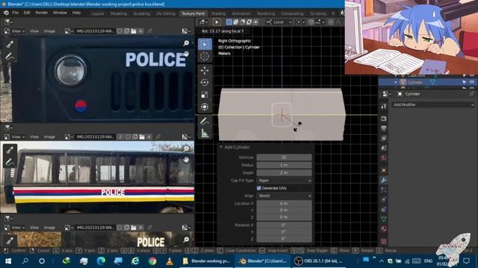The height and width of the screenshot is (268, 478).
Task: Switch to the Texture Paint workspace tab
Action: (193, 13)
